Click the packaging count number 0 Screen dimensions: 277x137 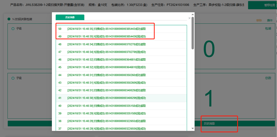click(209, 49)
